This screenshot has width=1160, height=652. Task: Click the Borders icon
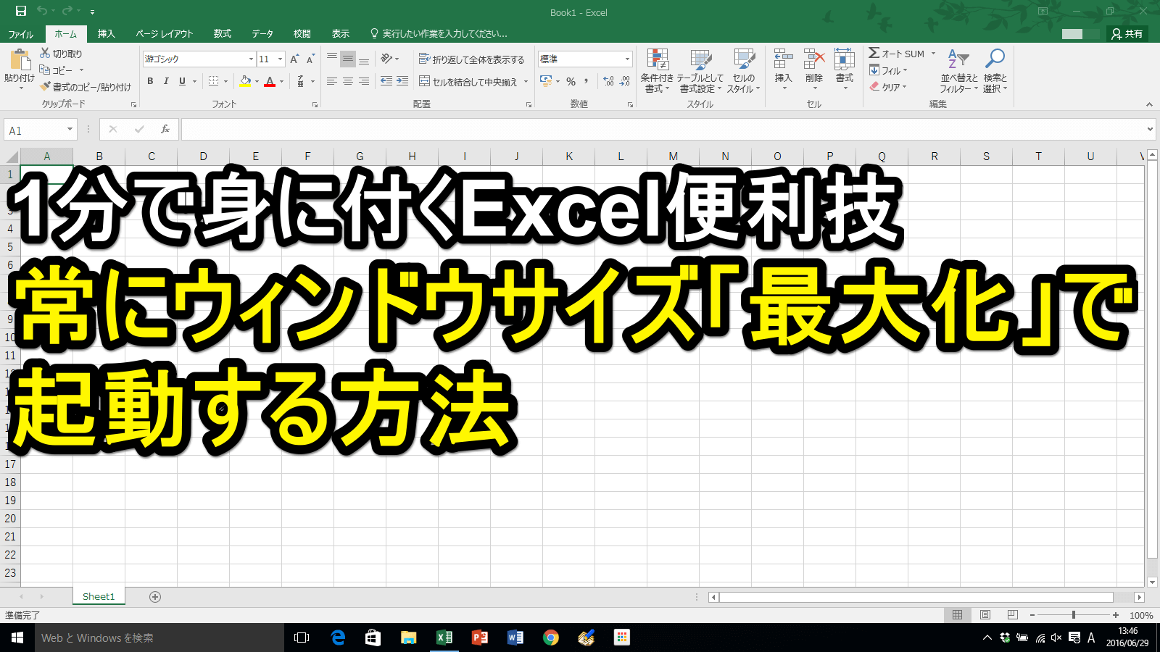213,81
